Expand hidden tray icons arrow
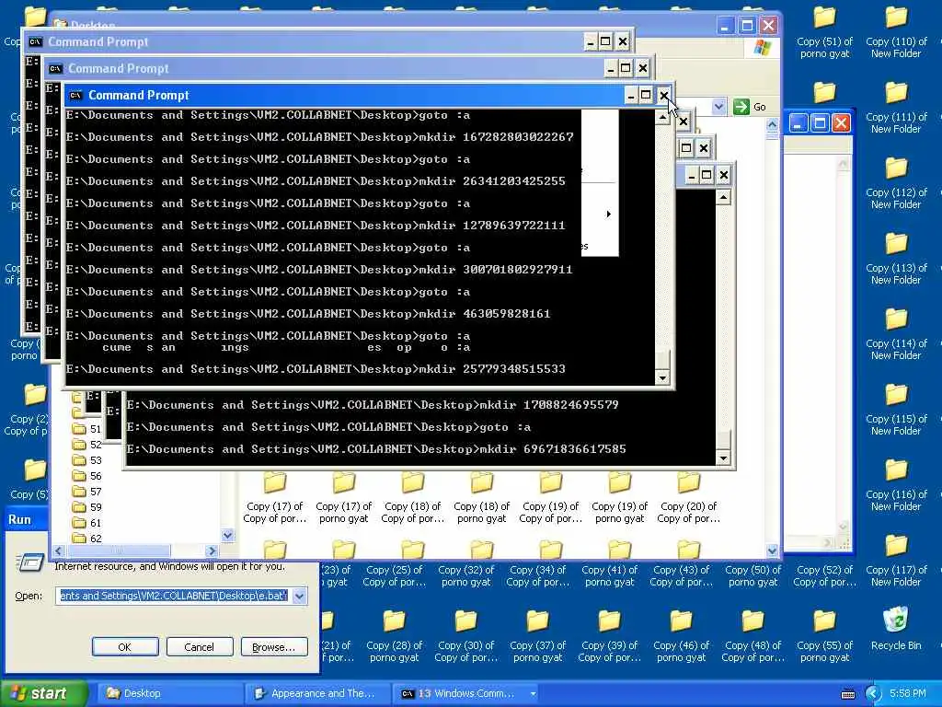Screen dimensions: 942x707 (873, 694)
